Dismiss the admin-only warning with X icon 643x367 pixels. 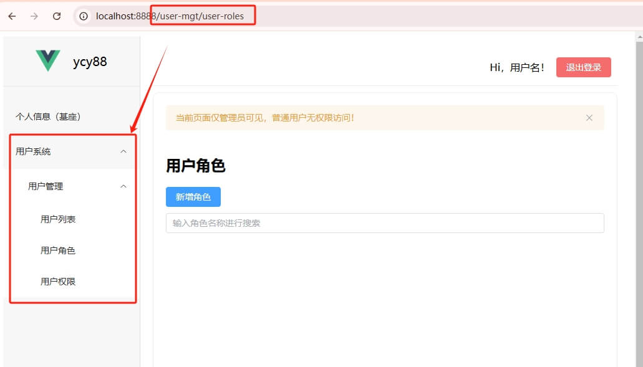pyautogui.click(x=589, y=118)
